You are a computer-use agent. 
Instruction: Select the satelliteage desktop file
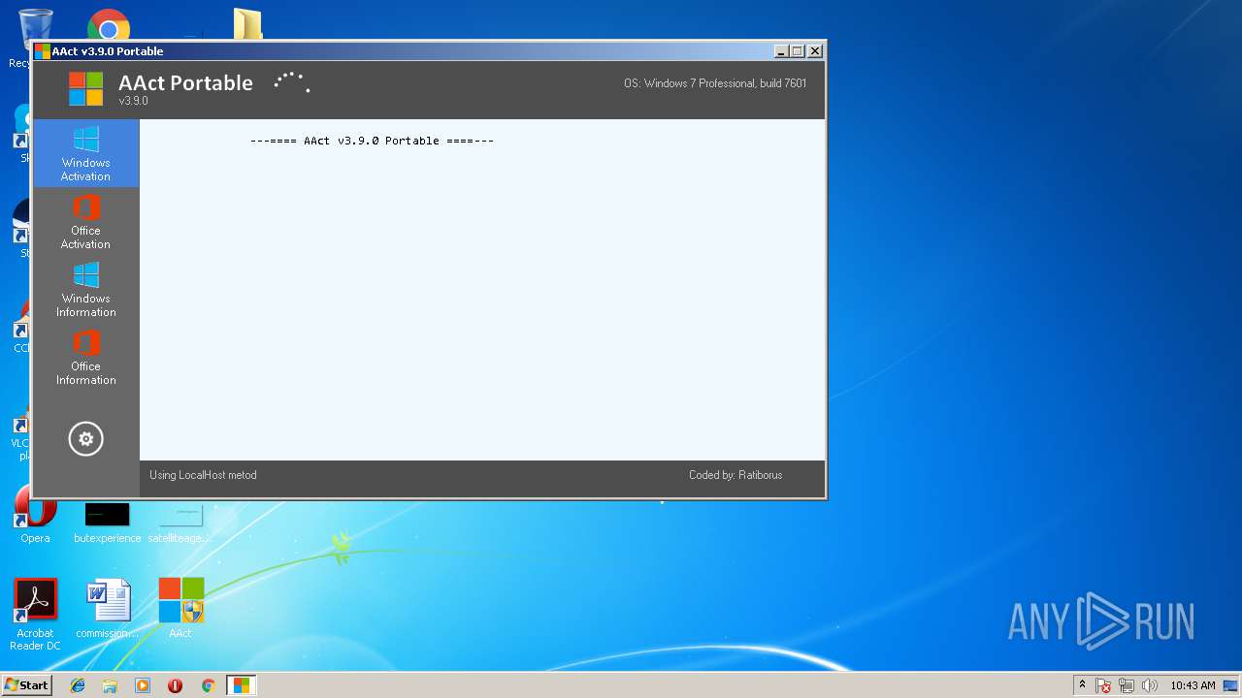[180, 522]
